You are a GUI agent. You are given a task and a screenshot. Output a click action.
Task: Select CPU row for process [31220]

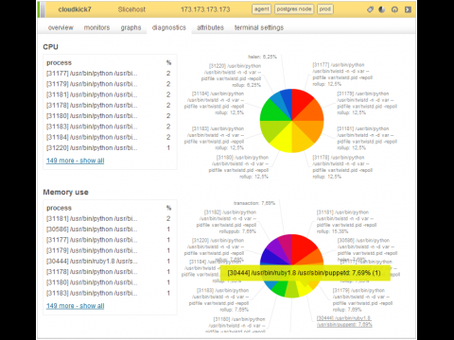pos(109,148)
